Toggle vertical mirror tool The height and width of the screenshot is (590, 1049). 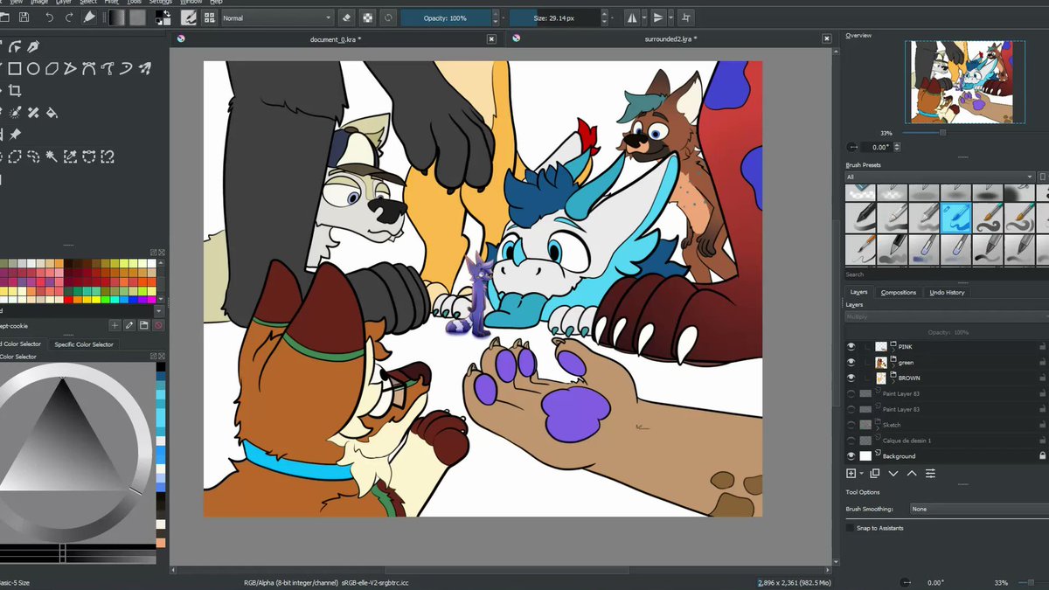658,17
